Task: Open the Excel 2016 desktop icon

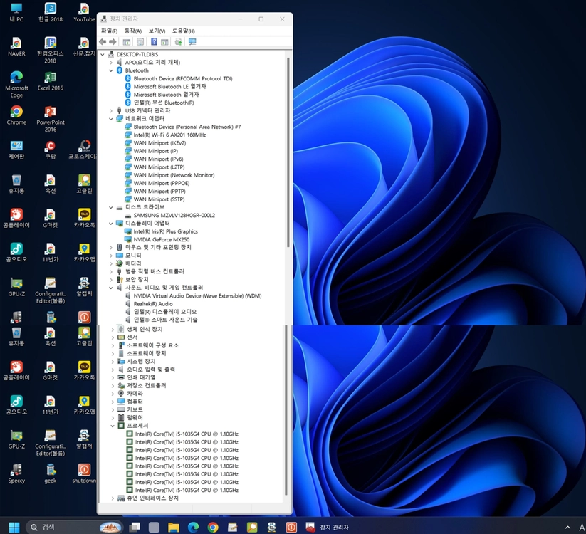Action: 51,81
